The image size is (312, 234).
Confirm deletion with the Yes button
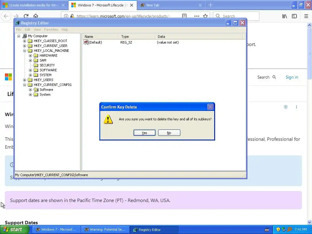coord(144,133)
